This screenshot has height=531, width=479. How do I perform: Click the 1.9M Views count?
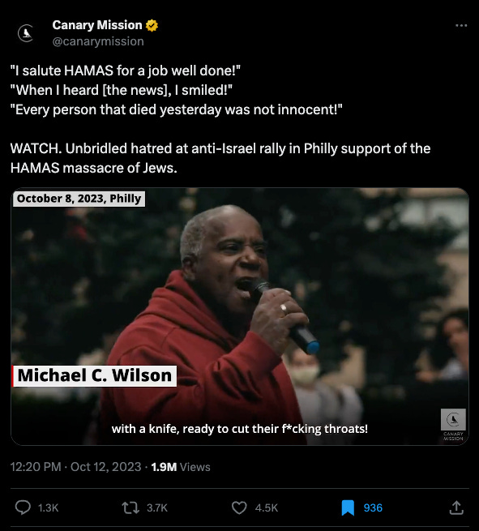tap(181, 467)
